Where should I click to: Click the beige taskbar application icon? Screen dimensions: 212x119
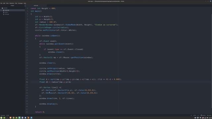point(13,118)
